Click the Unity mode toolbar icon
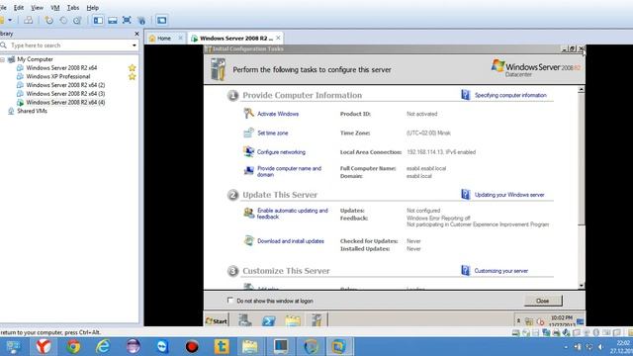 141,20
